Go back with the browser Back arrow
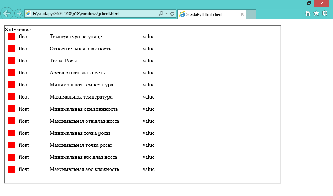Image resolution: width=333 pixels, height=196 pixels. click(x=7, y=13)
